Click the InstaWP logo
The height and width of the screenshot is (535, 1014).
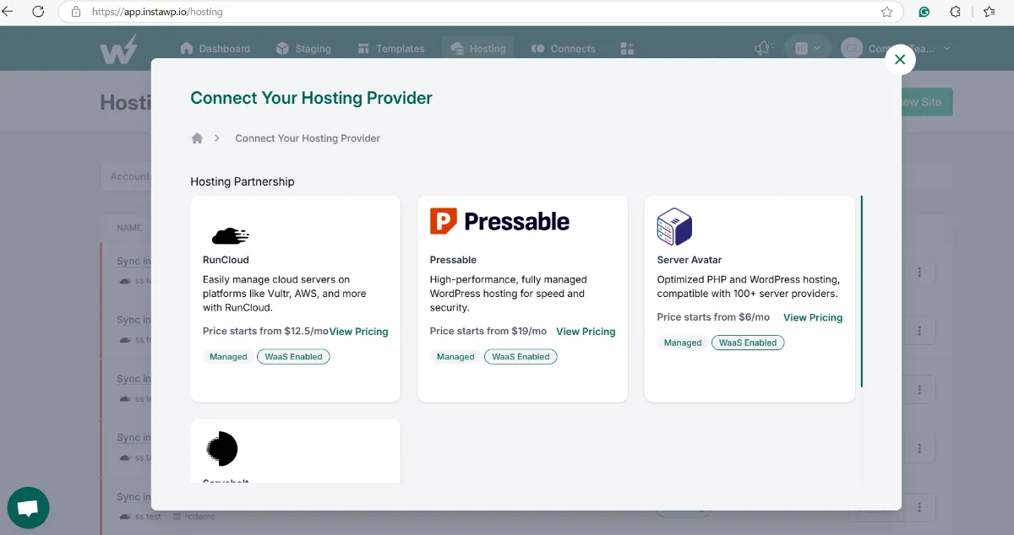coord(118,50)
